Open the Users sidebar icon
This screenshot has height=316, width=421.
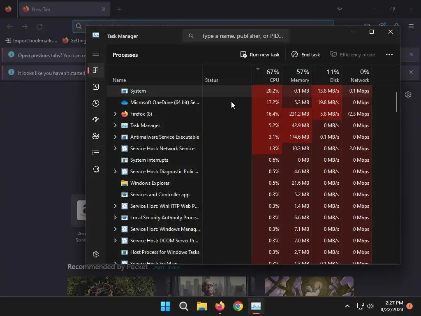(x=96, y=136)
